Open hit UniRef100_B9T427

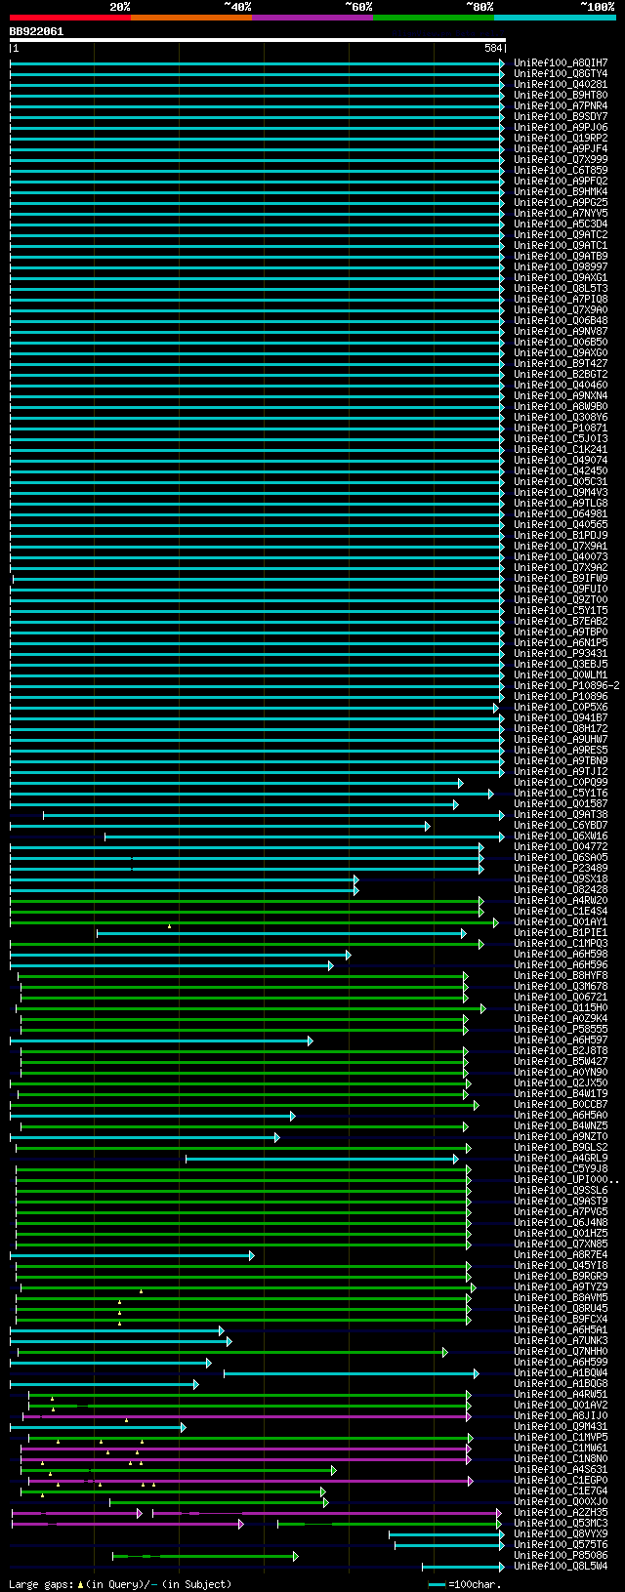pyautogui.click(x=561, y=363)
